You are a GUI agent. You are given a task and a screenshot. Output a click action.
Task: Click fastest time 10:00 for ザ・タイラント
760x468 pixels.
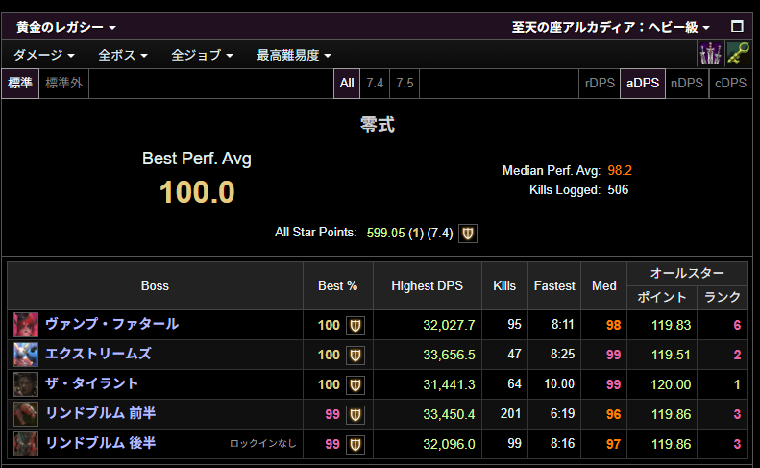coord(559,384)
